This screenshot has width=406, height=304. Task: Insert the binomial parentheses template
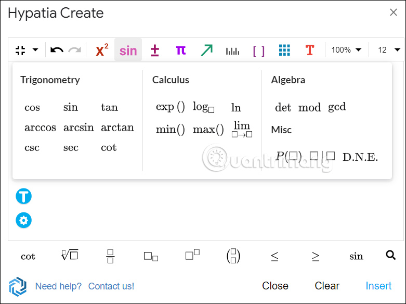click(233, 256)
